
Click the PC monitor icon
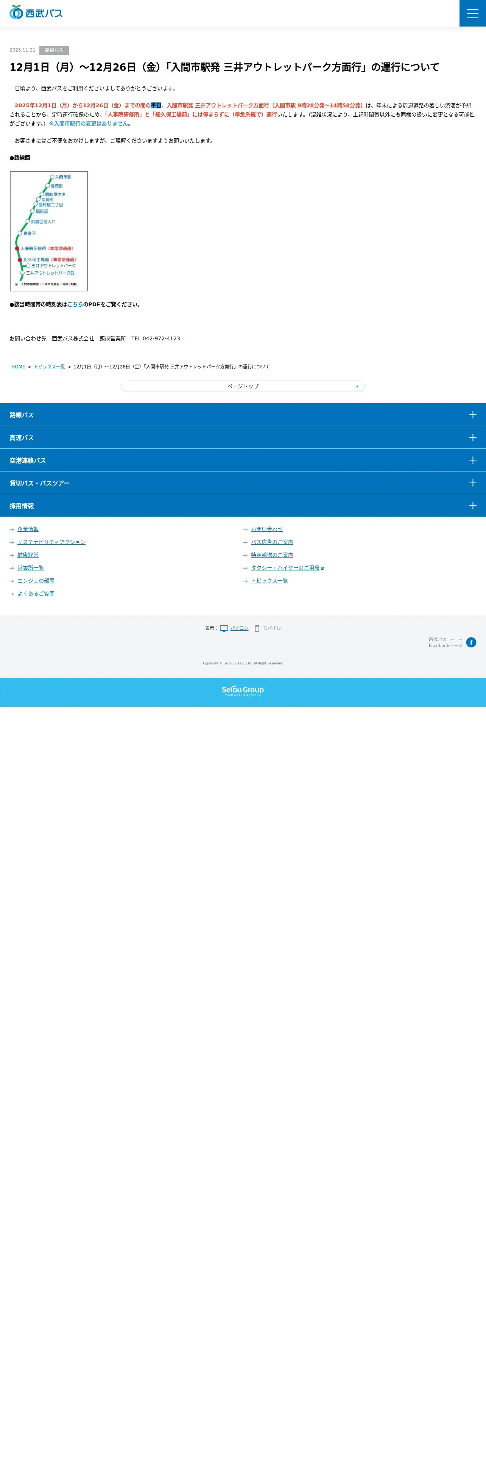(x=224, y=628)
